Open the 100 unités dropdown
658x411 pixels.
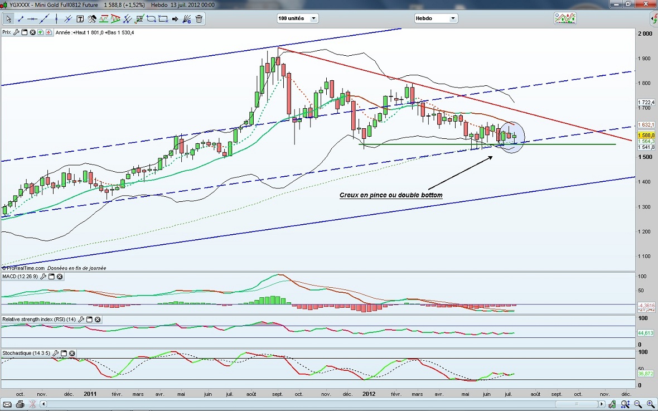pos(298,18)
